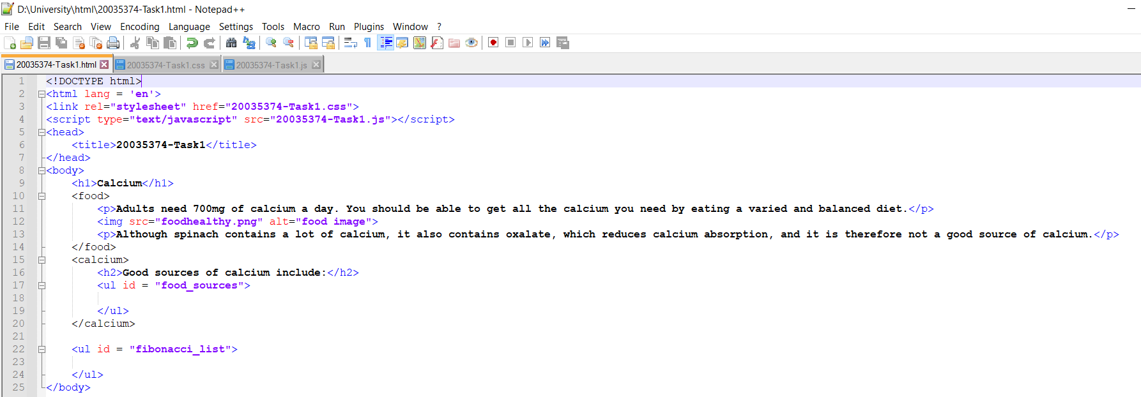This screenshot has width=1141, height=397.
Task: Collapse the head block on line 5
Action: [x=42, y=132]
